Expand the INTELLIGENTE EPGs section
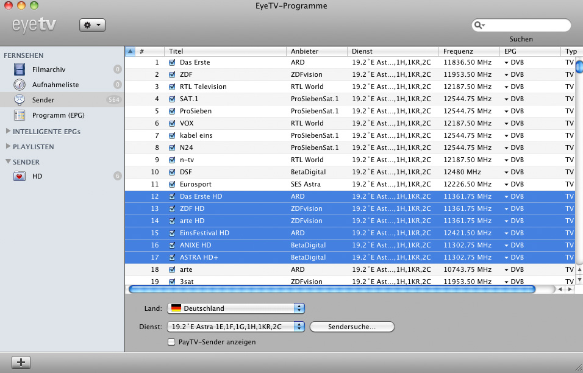Image resolution: width=583 pixels, height=373 pixels. (x=8, y=131)
